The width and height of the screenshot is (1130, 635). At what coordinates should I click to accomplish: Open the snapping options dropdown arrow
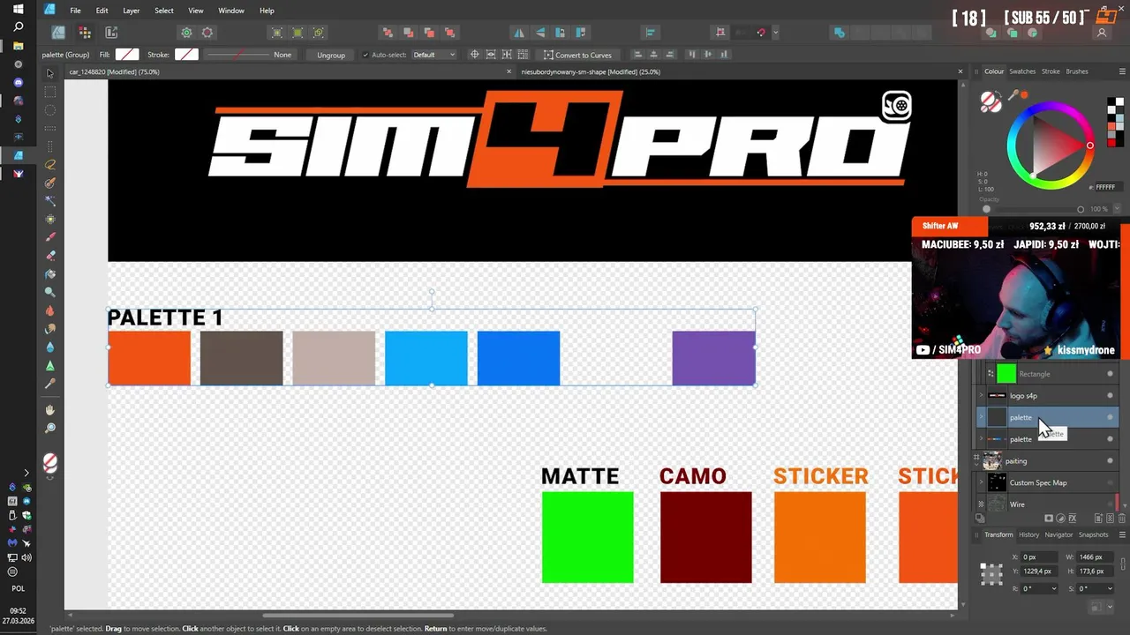point(775,33)
